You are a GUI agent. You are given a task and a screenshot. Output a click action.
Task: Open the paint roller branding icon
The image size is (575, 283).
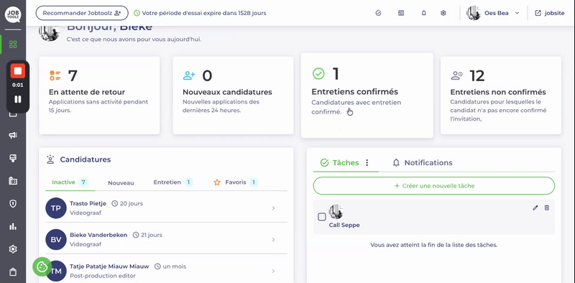tap(13, 158)
